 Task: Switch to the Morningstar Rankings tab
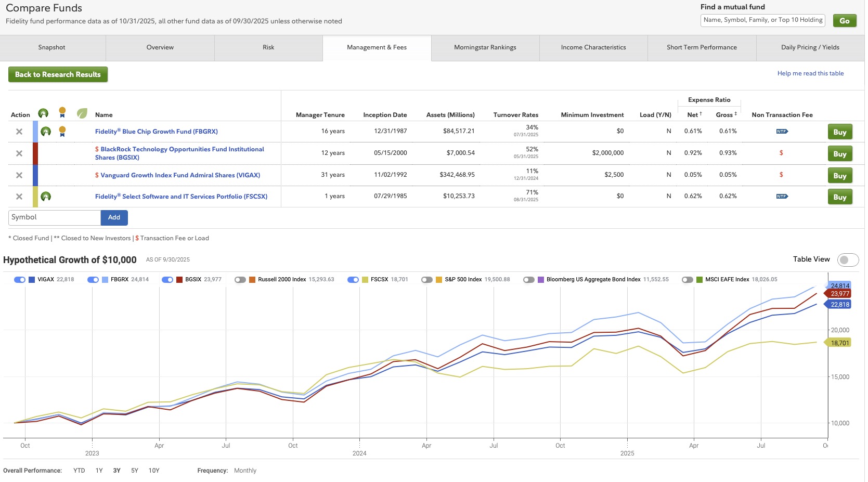485,47
